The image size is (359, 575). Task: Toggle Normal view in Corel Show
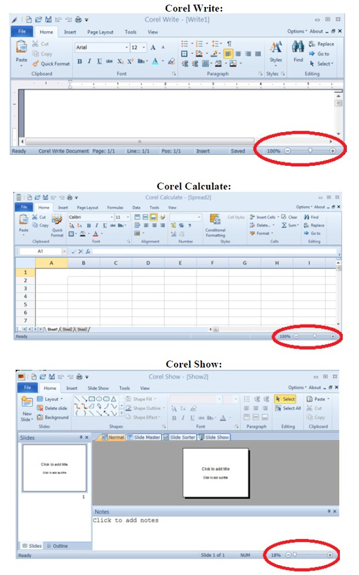(x=113, y=438)
